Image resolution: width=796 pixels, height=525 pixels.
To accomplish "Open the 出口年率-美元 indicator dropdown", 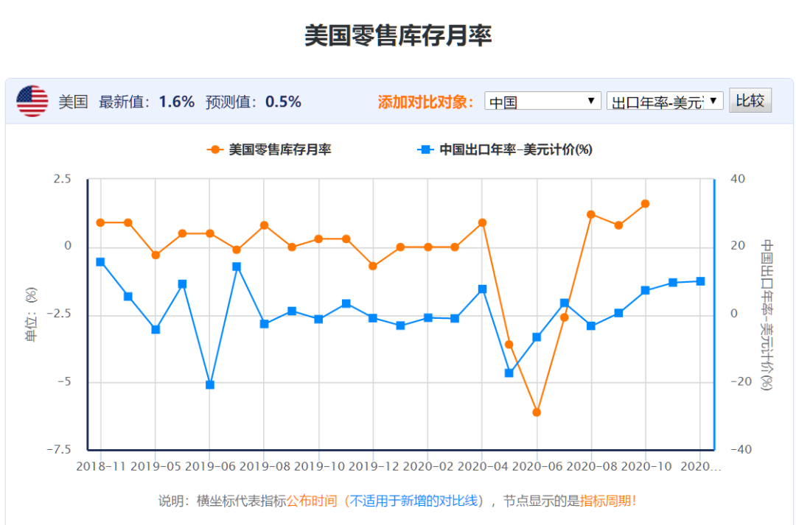I will click(x=663, y=101).
